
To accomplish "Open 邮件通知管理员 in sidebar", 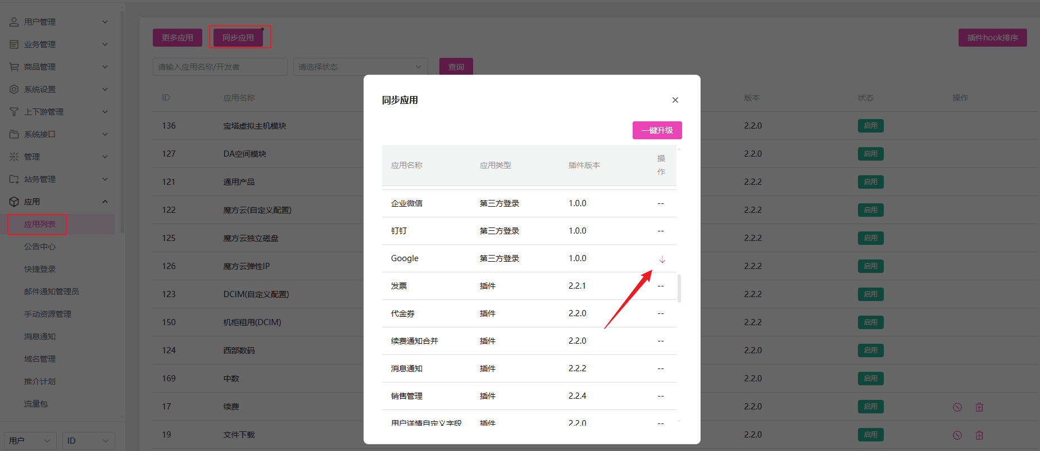I will tap(52, 291).
